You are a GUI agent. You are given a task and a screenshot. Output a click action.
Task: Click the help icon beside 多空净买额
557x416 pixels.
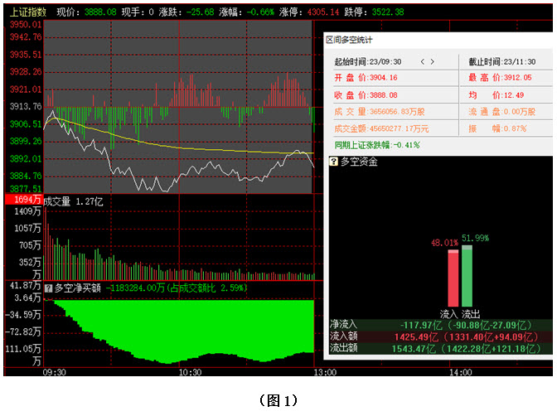pyautogui.click(x=47, y=288)
